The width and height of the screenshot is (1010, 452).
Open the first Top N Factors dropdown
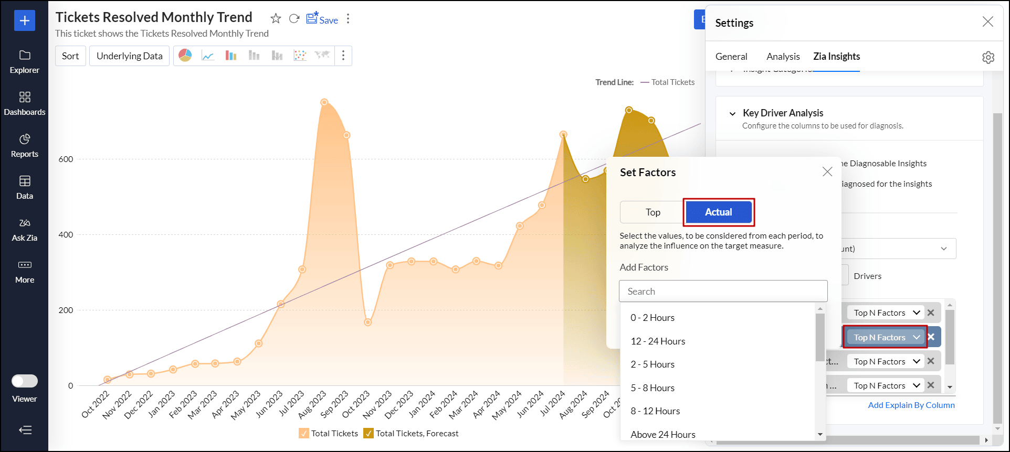[x=886, y=313]
